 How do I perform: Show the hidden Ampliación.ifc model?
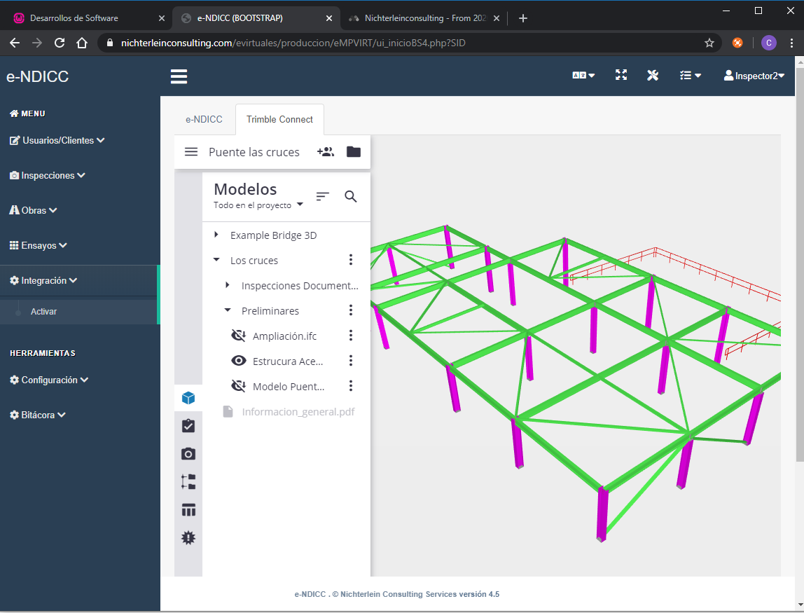(239, 336)
